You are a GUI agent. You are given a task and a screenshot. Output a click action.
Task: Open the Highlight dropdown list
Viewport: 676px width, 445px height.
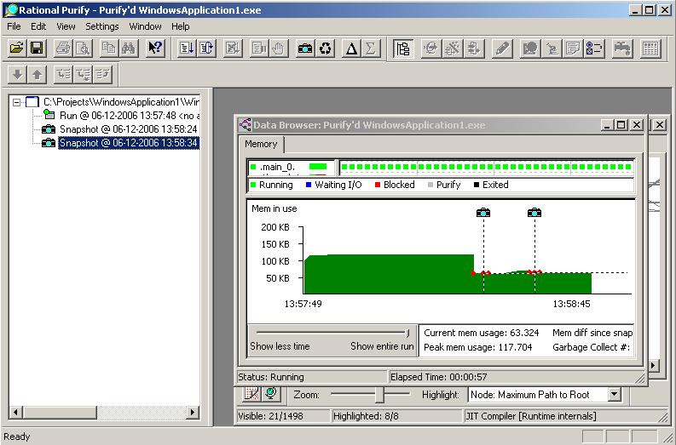click(x=614, y=395)
